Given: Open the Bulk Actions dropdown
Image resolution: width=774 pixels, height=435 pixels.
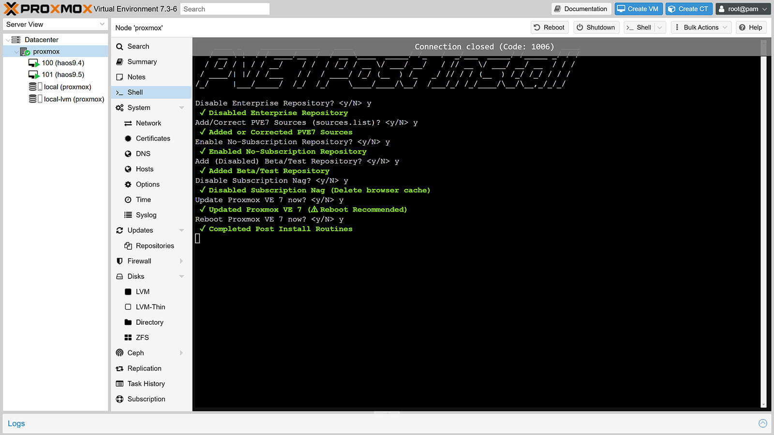Looking at the screenshot, I should pyautogui.click(x=700, y=28).
